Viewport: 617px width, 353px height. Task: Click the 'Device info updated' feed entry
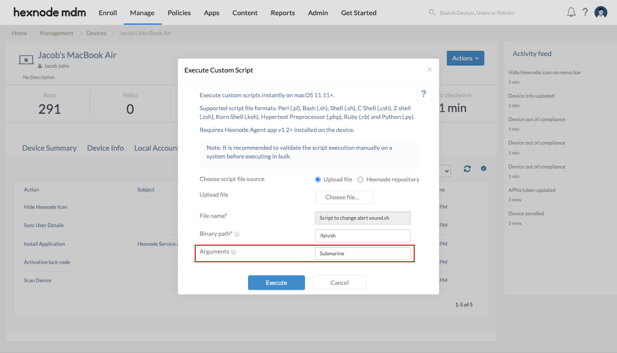pyautogui.click(x=531, y=96)
